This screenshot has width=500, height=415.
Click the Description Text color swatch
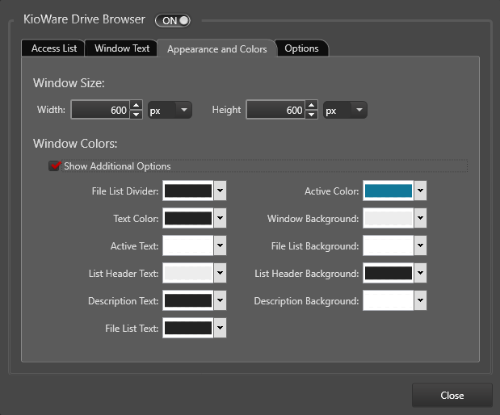pos(188,300)
